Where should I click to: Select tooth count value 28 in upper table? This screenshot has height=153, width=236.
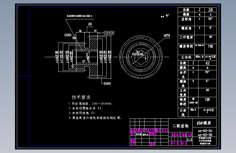click(210, 10)
